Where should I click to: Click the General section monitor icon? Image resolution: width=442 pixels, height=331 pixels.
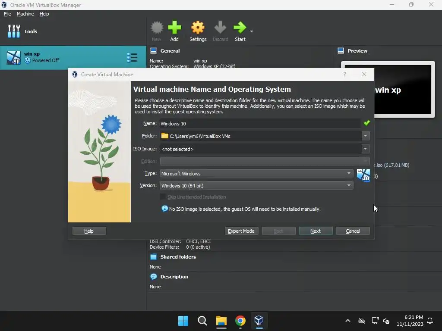(x=153, y=51)
